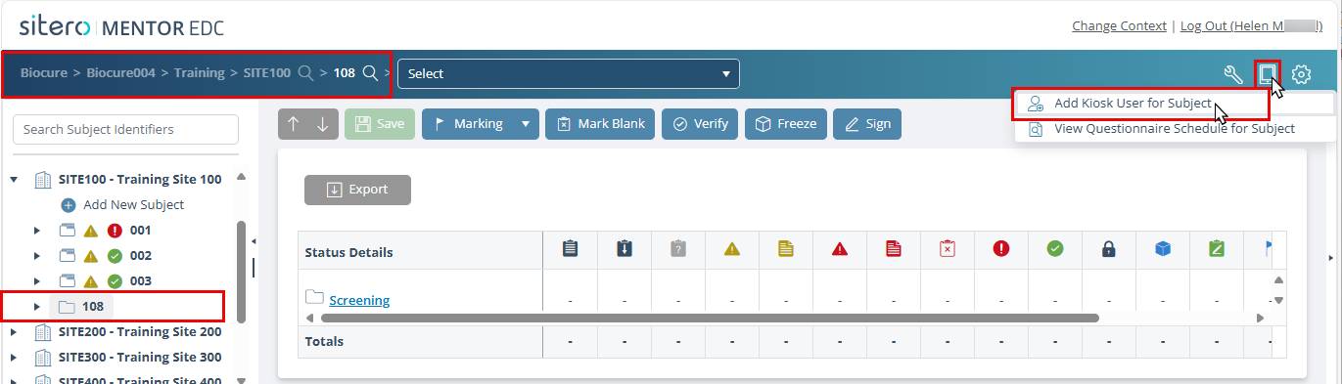
Task: Click the red-x clipboard status column icon
Action: 947,248
